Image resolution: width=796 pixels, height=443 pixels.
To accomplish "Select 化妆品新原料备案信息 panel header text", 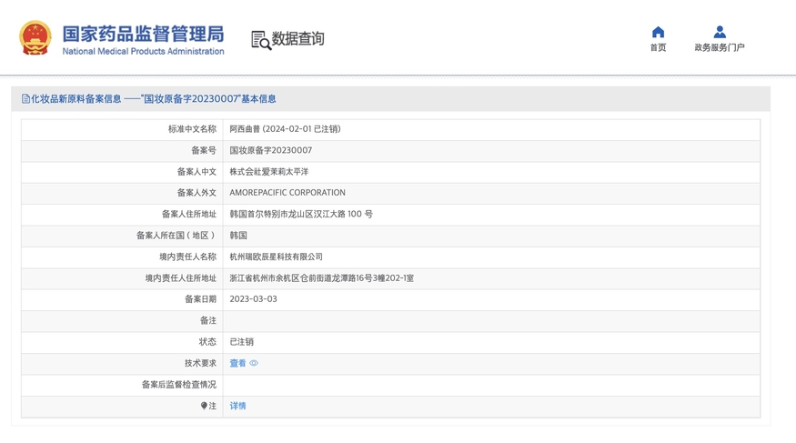I will (153, 99).
